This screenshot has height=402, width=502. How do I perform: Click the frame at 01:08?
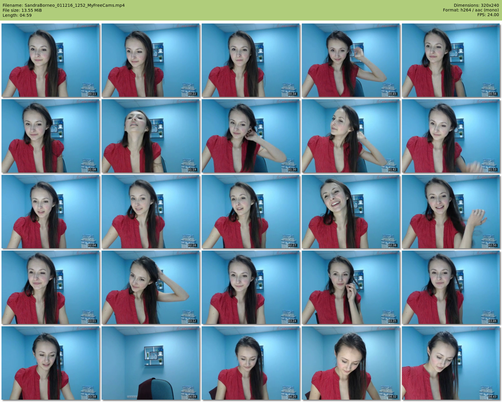[50, 136]
